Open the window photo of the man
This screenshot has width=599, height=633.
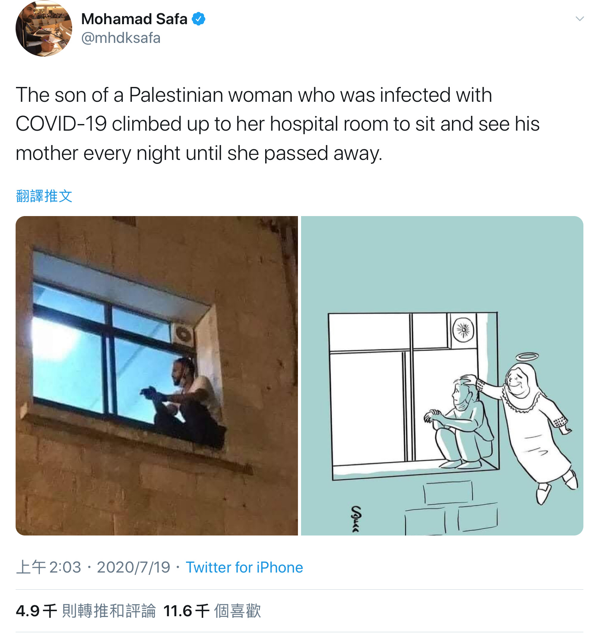(157, 376)
